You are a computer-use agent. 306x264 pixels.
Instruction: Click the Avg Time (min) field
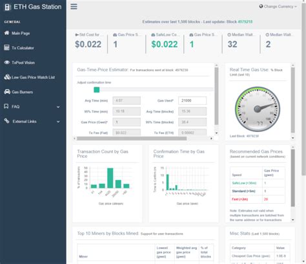click(x=127, y=100)
